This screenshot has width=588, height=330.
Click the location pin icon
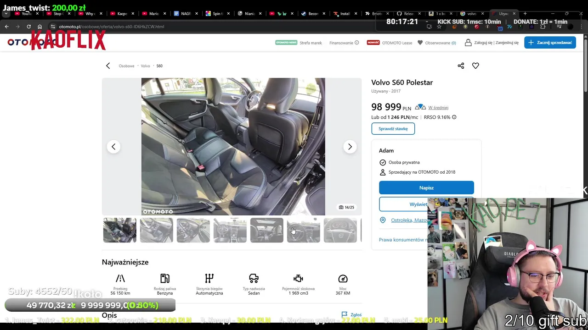click(383, 220)
